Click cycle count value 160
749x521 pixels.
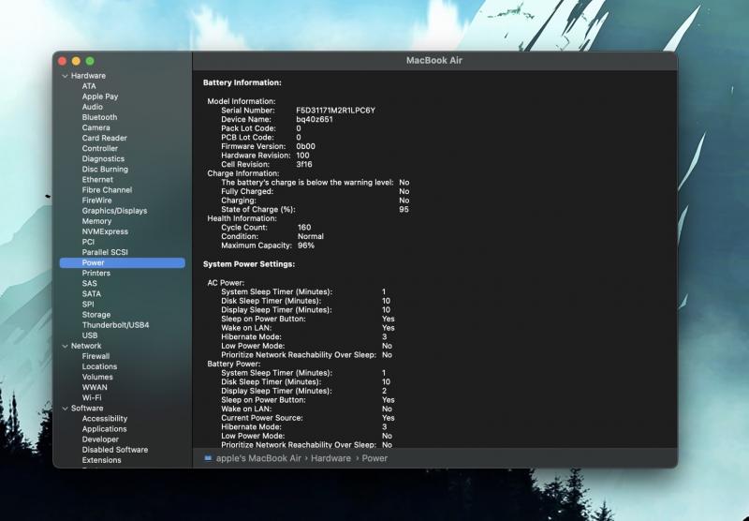[x=303, y=228]
